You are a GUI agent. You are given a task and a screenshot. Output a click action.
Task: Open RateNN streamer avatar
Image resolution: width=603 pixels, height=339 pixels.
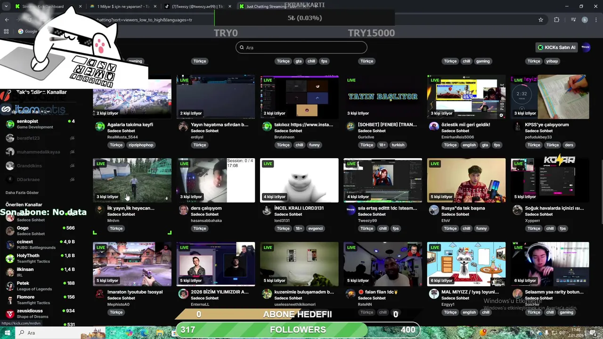tap(350, 294)
